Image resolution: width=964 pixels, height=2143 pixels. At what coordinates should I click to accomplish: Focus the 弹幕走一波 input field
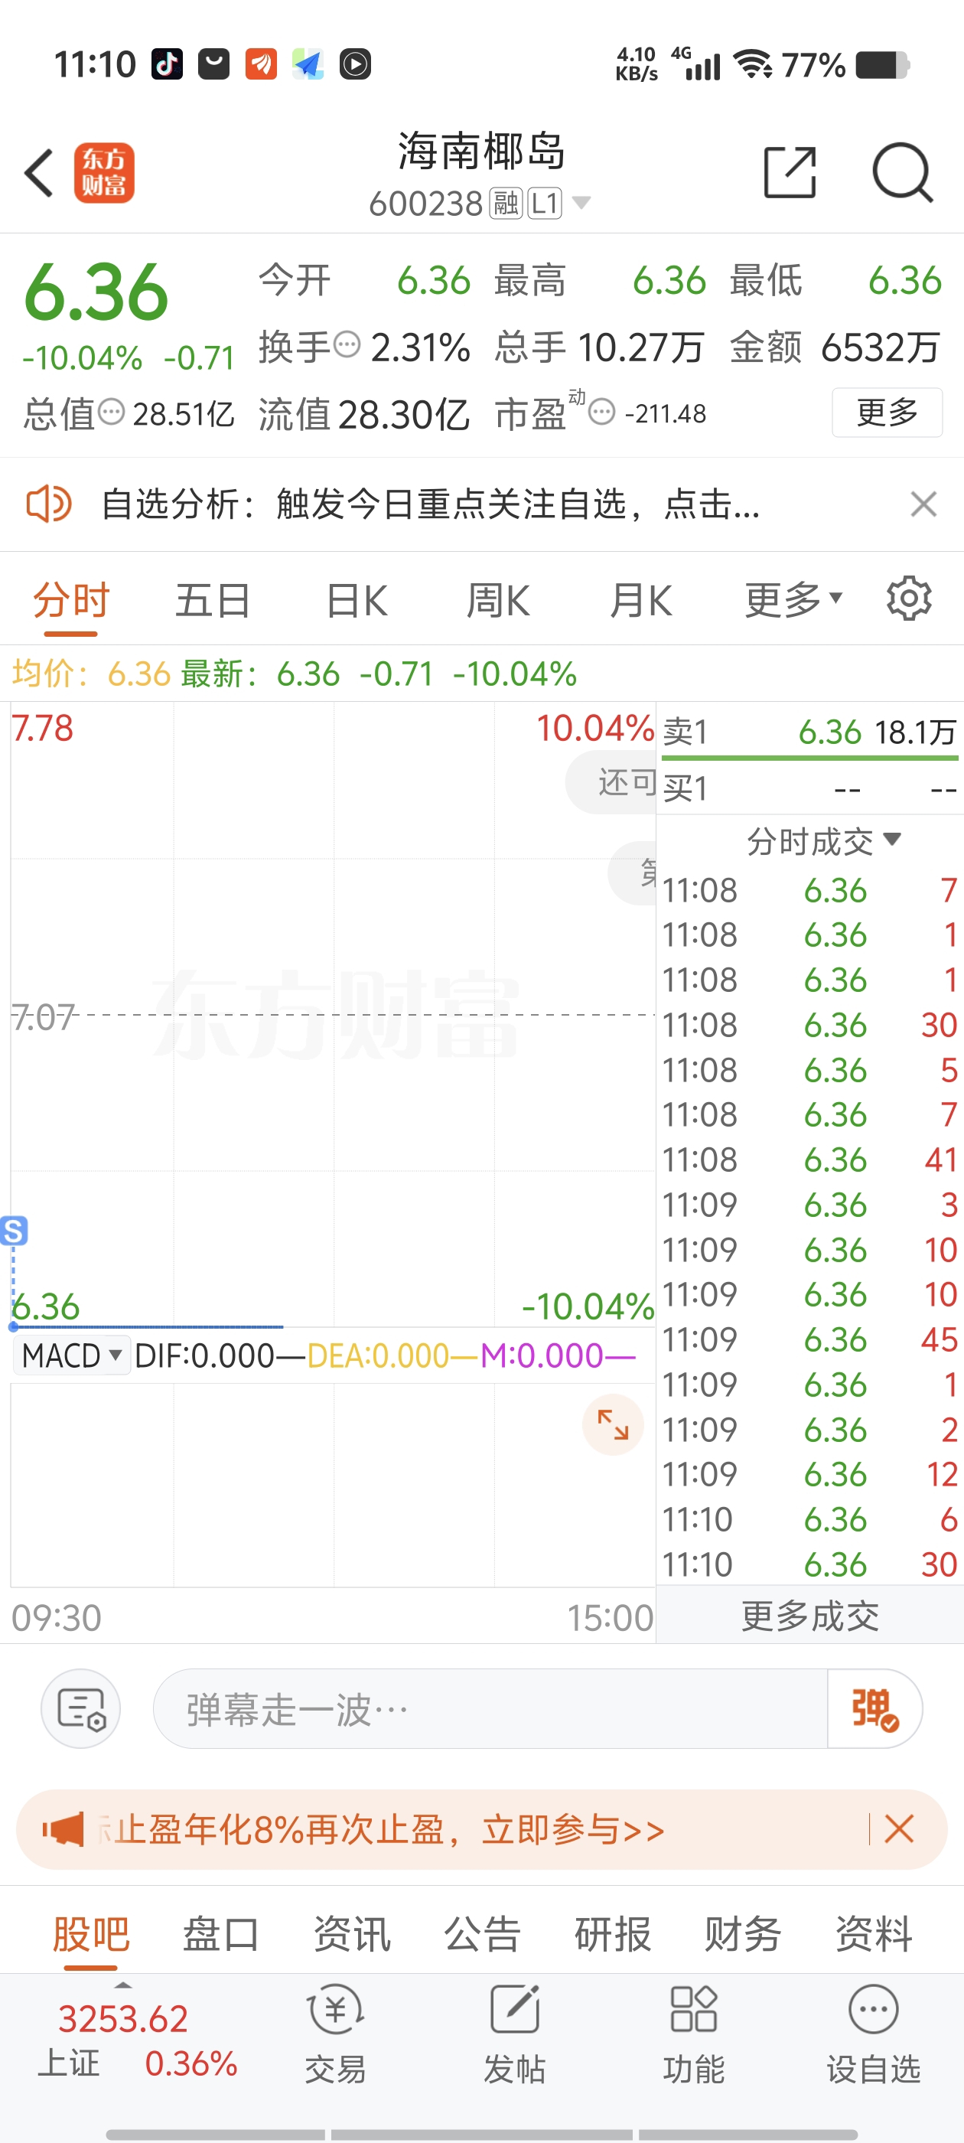click(x=490, y=1709)
